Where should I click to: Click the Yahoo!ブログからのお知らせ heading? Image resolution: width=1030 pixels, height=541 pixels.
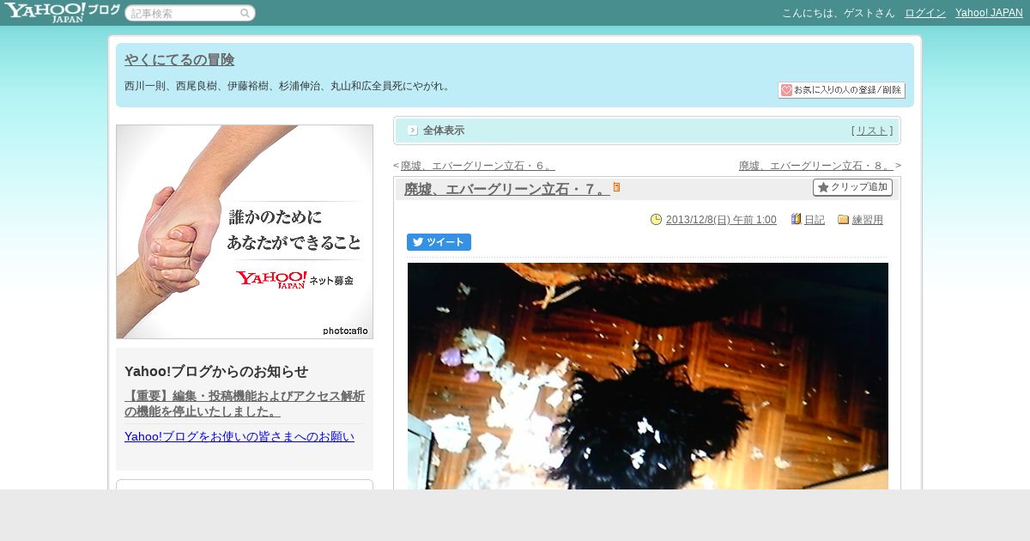coord(216,371)
